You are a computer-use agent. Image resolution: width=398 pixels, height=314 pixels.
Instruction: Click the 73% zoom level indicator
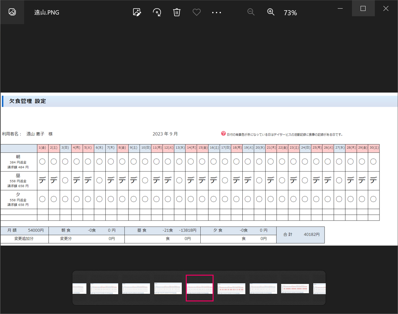(290, 13)
